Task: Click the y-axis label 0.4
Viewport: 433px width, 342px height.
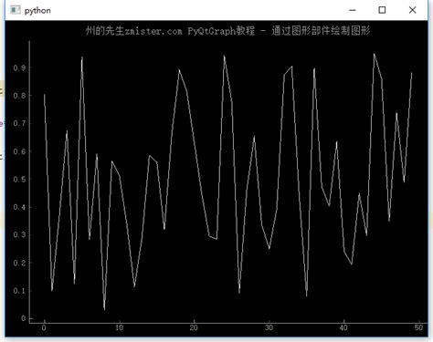Action: 19,207
